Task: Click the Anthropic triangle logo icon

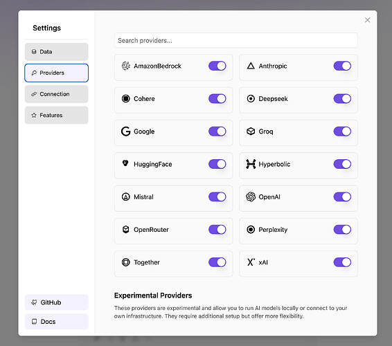Action: pyautogui.click(x=251, y=66)
